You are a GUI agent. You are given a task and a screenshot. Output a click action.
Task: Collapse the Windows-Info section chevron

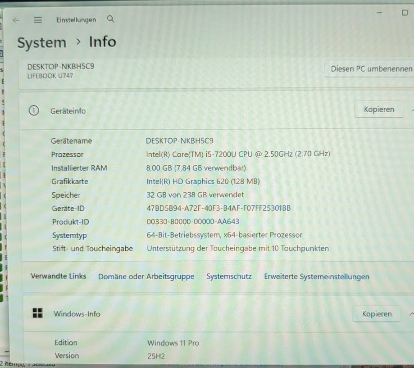point(411,314)
